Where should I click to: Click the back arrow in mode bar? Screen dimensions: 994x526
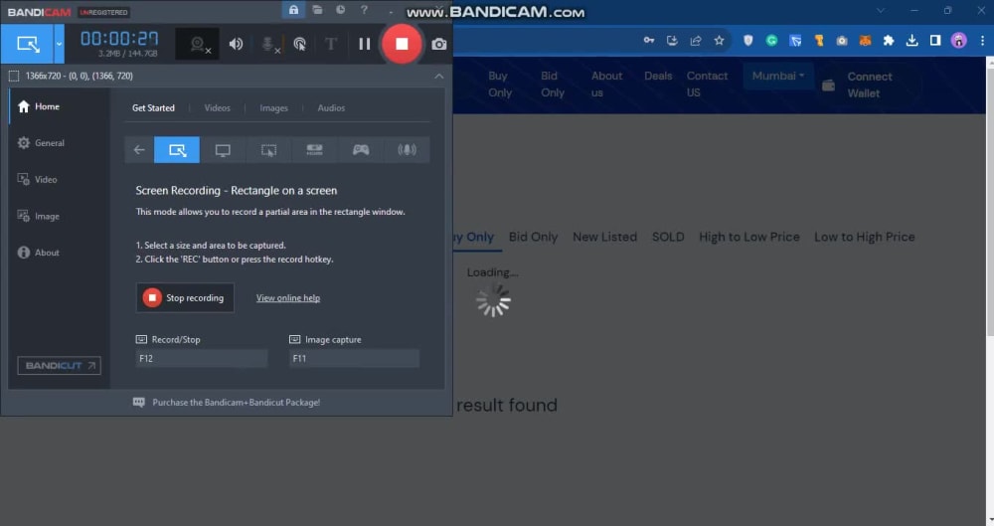(x=139, y=150)
